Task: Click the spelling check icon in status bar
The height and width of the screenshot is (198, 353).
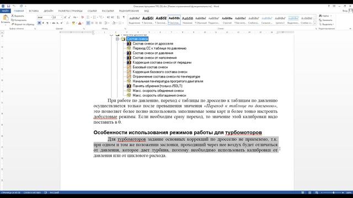Action: coord(45,193)
